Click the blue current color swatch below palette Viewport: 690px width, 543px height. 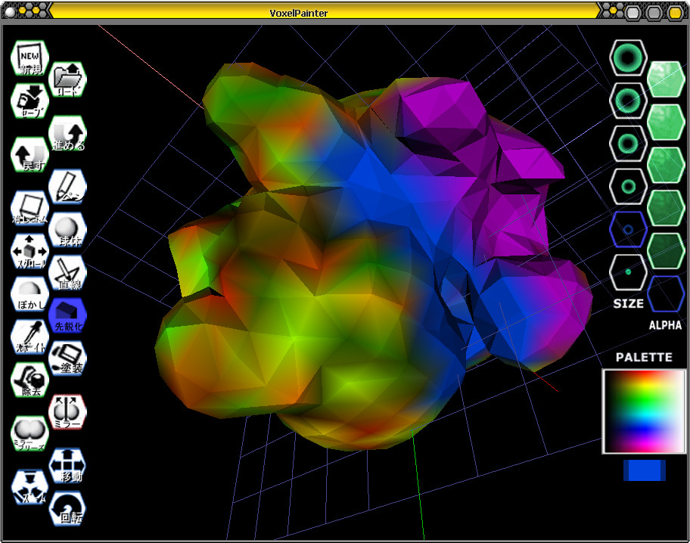(x=645, y=470)
